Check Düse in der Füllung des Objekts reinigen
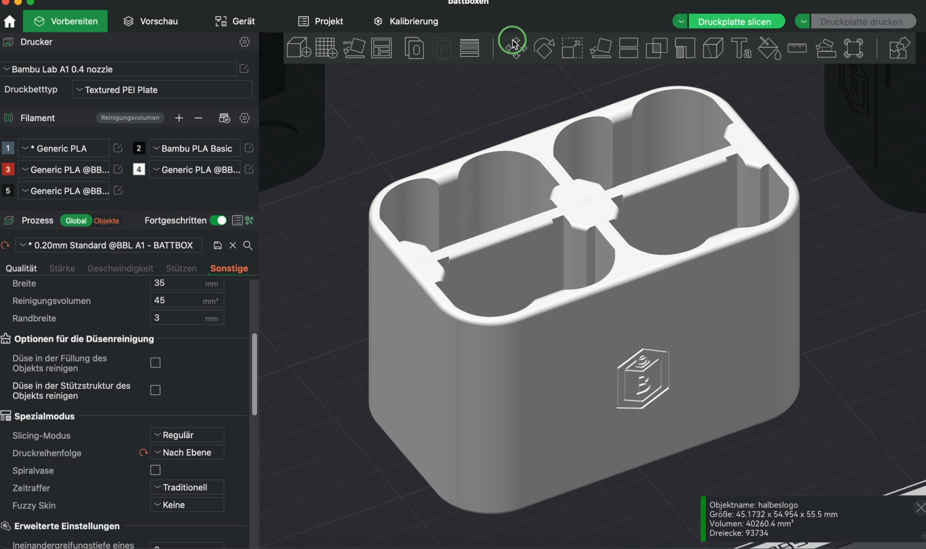926x549 pixels. pyautogui.click(x=156, y=362)
